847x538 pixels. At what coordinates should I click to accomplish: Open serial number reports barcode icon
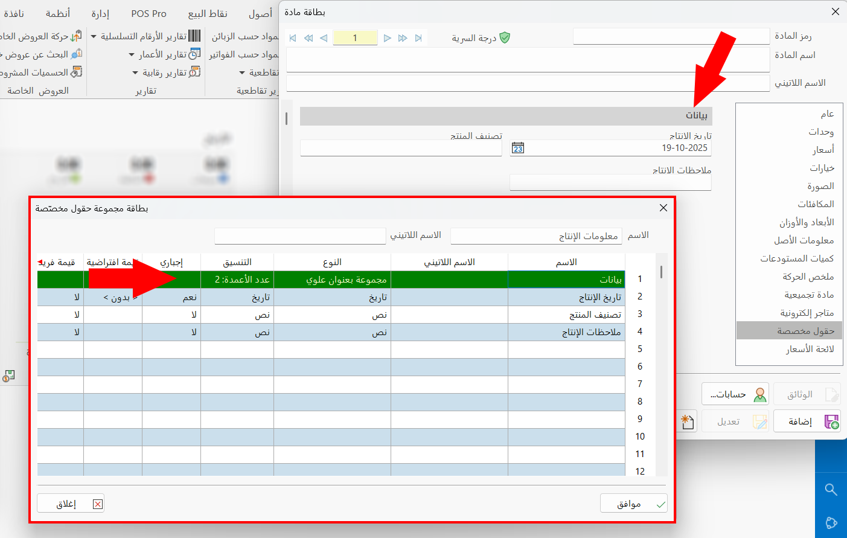coord(194,36)
